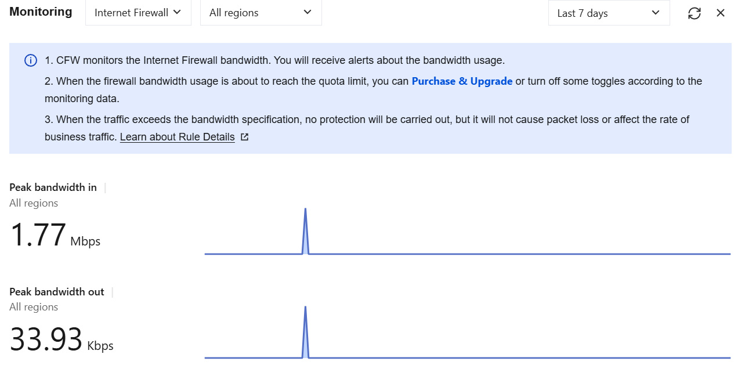Refresh the monitoring data

(x=695, y=13)
